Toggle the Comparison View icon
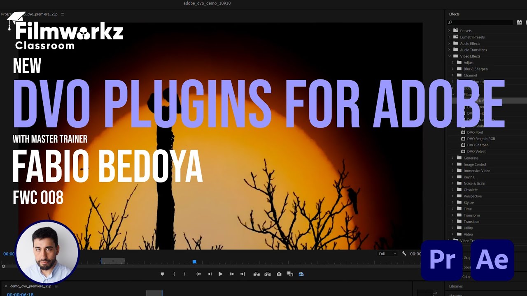The image size is (527, 296). point(290,274)
